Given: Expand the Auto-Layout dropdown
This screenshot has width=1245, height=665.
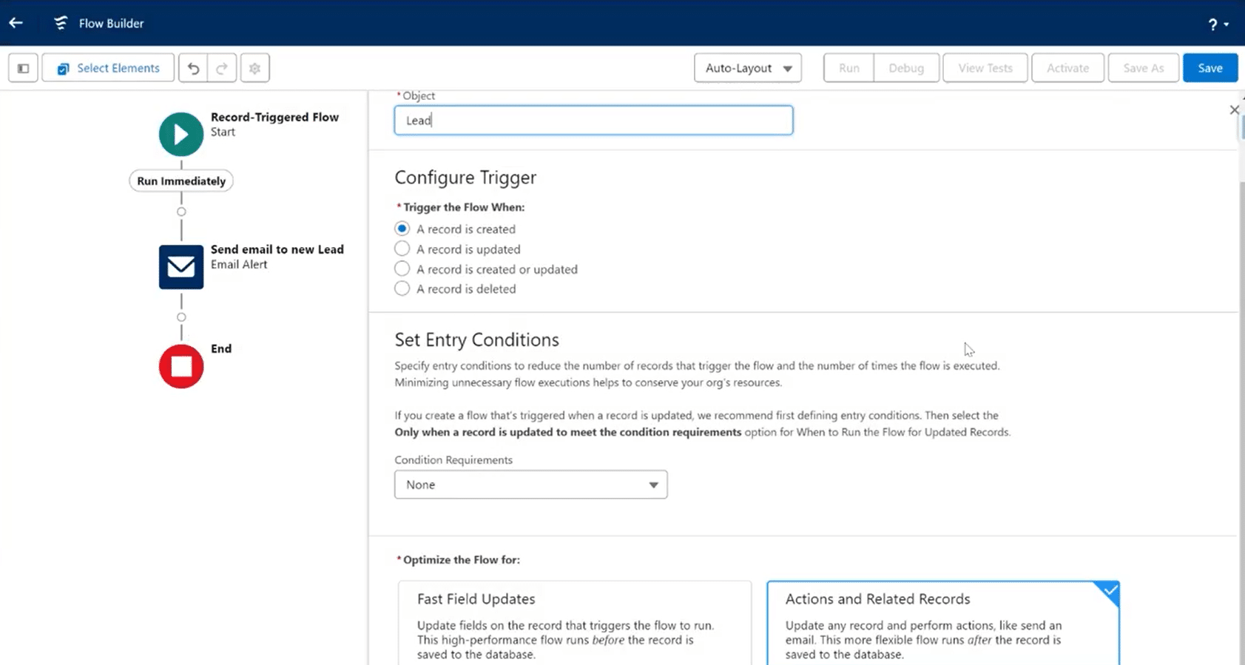Looking at the screenshot, I should (x=748, y=68).
